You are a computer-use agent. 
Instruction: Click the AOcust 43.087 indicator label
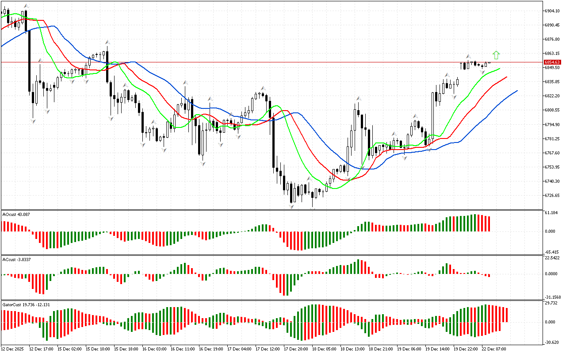[x=16, y=215]
